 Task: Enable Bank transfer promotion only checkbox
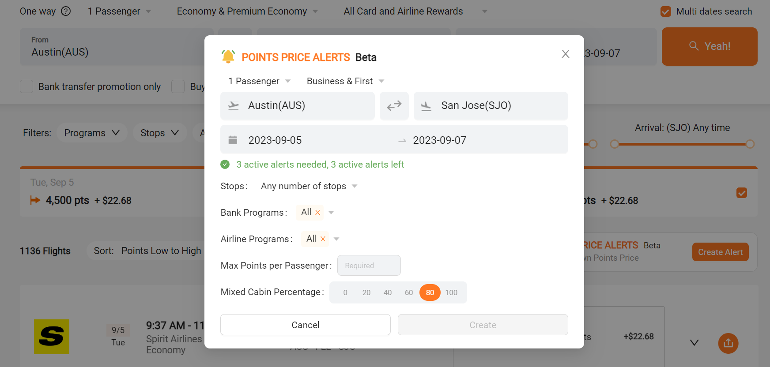26,87
